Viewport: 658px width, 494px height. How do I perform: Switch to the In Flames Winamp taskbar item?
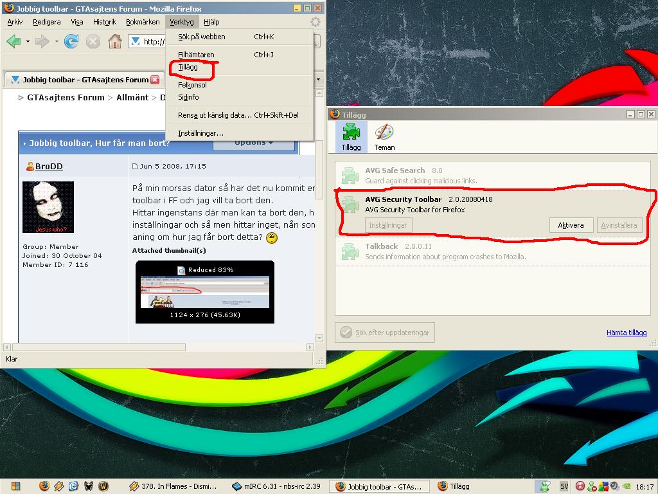point(173,486)
